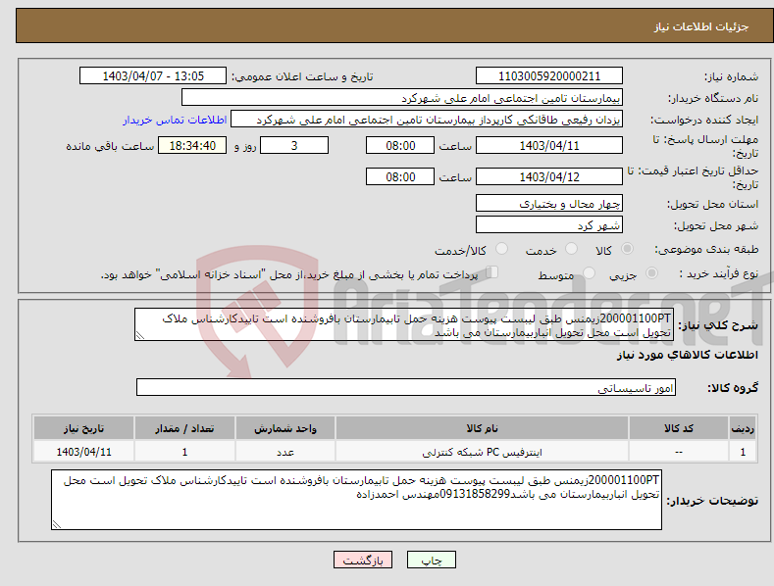The width and height of the screenshot is (774, 586).
Task: Click the delivery province چهار محال و بختیاری field
Action: click(549, 203)
